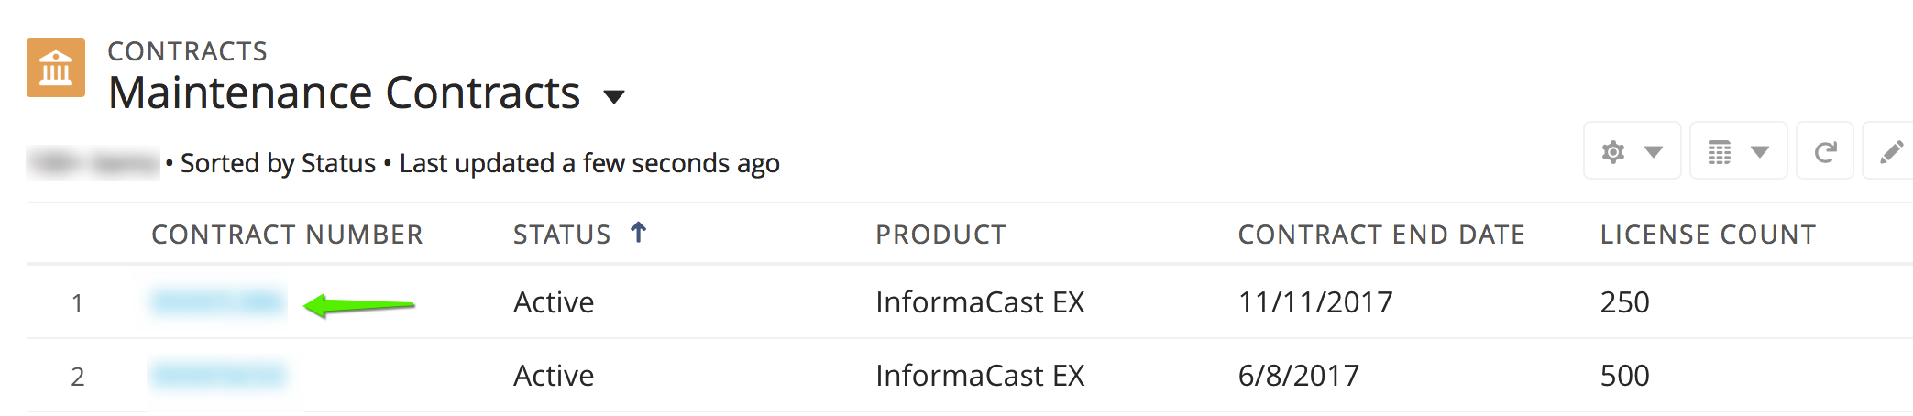
Task: Open the second contract number link
Action: pyautogui.click(x=218, y=376)
